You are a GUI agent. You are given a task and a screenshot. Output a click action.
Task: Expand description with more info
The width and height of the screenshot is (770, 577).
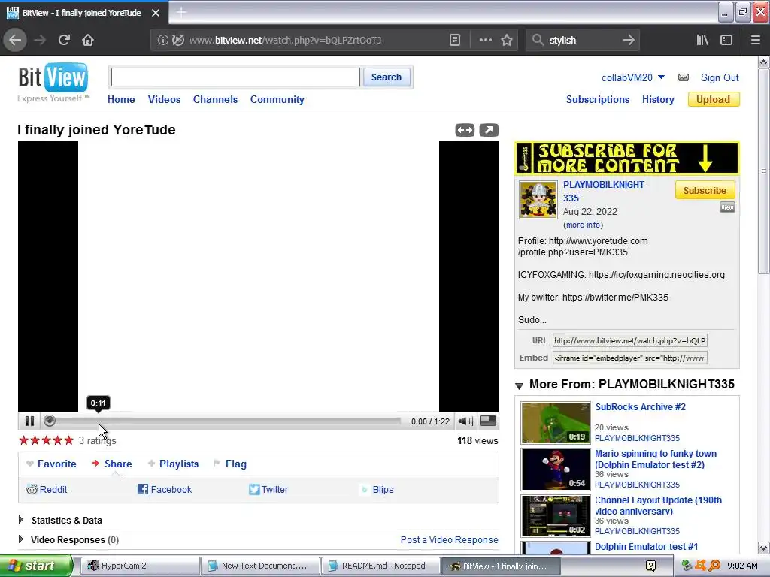coord(583,225)
